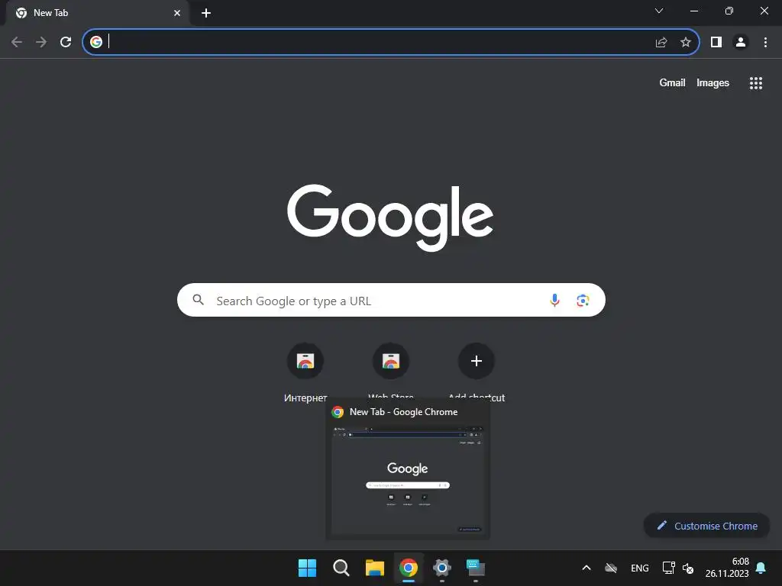Click Customise Chrome button

pos(706,526)
